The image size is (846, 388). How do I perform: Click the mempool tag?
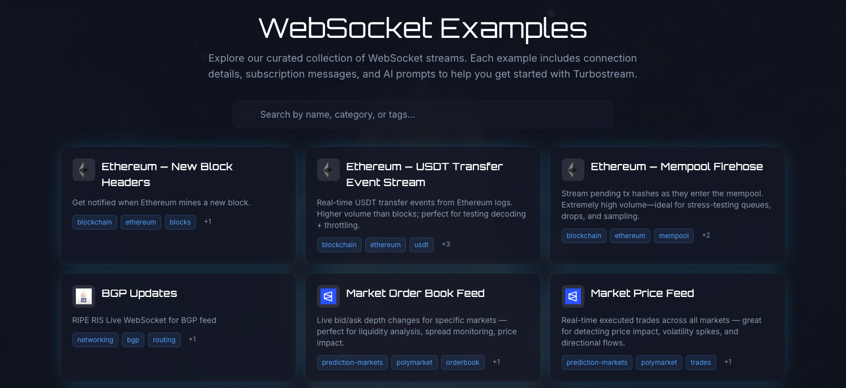click(x=674, y=235)
